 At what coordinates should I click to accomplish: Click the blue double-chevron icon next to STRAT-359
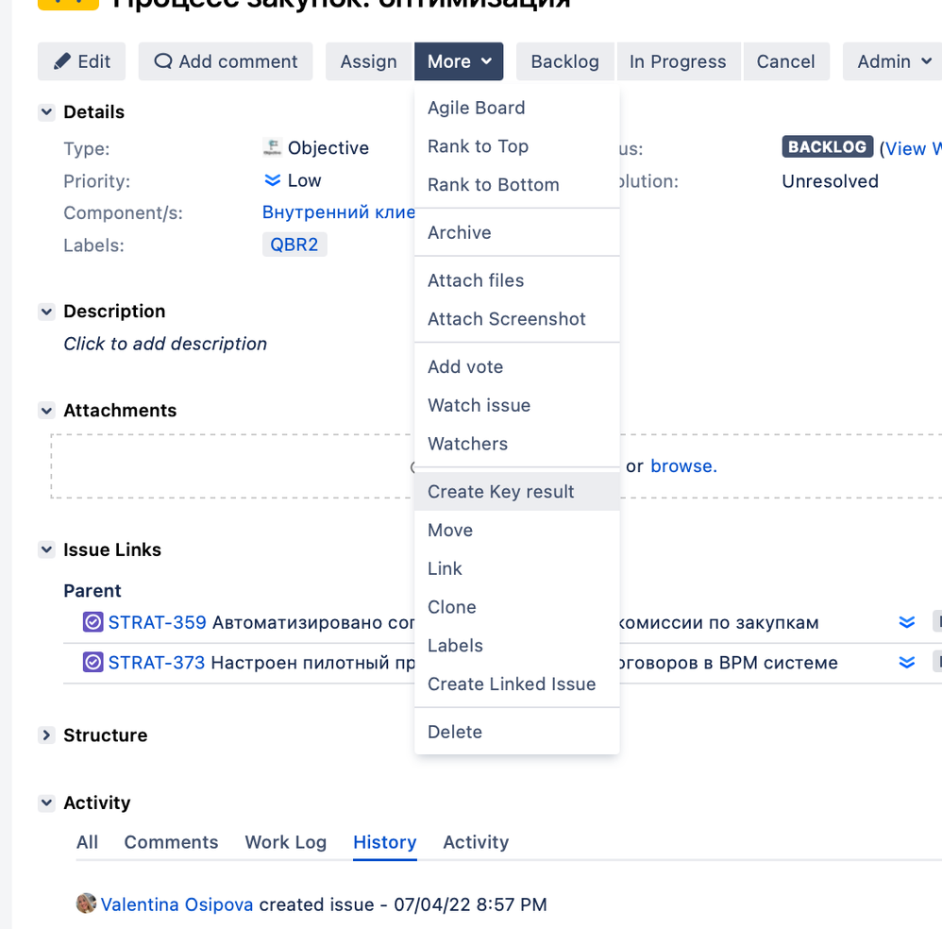click(907, 622)
